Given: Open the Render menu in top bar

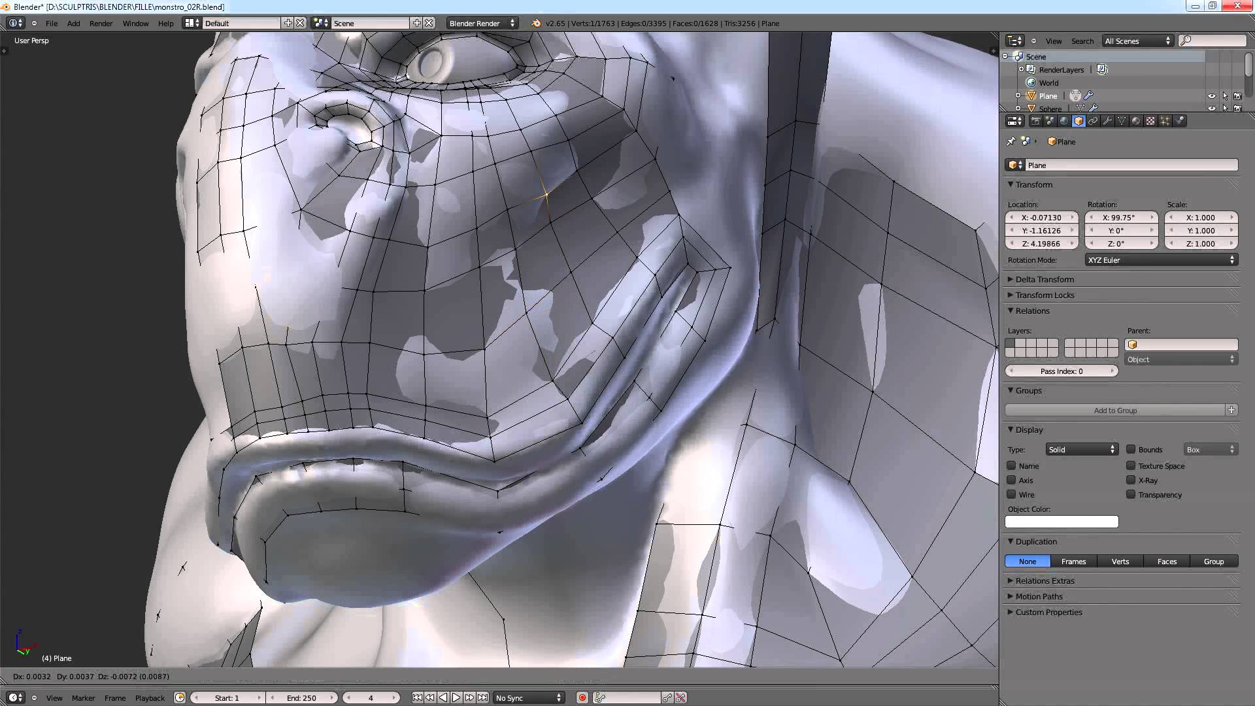Looking at the screenshot, I should (101, 23).
